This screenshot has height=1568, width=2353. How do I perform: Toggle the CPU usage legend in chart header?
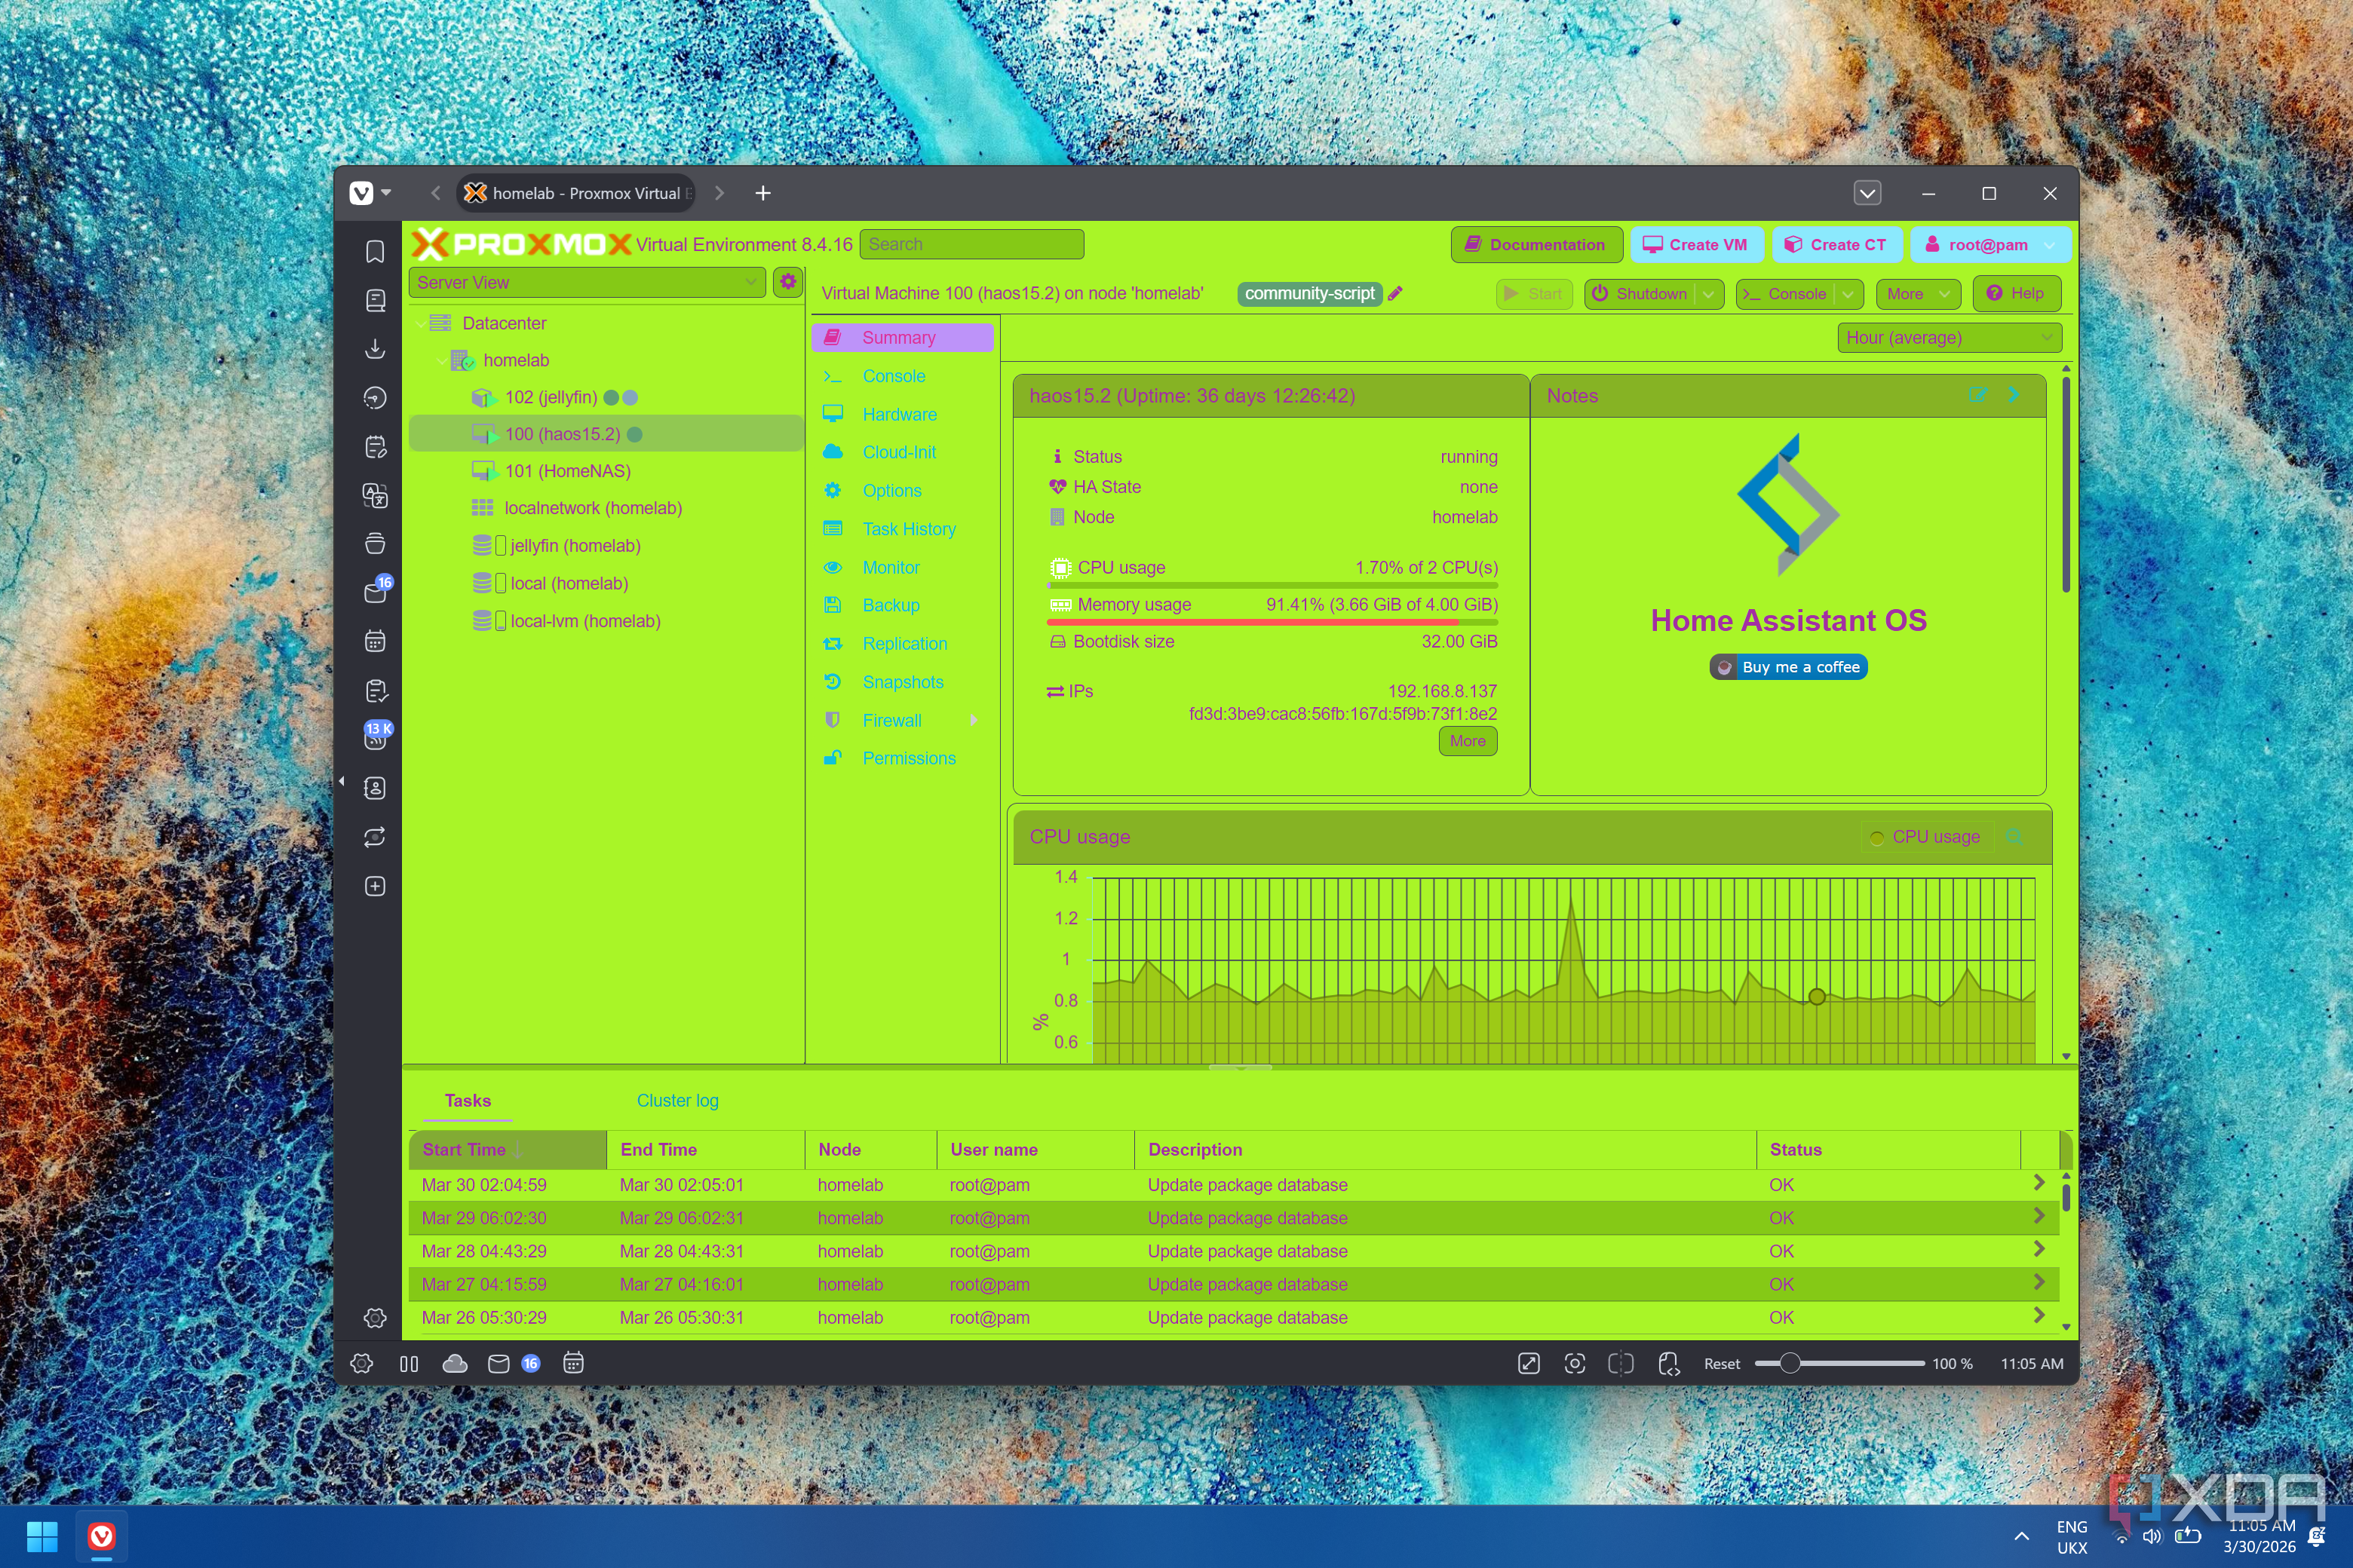tap(1926, 837)
